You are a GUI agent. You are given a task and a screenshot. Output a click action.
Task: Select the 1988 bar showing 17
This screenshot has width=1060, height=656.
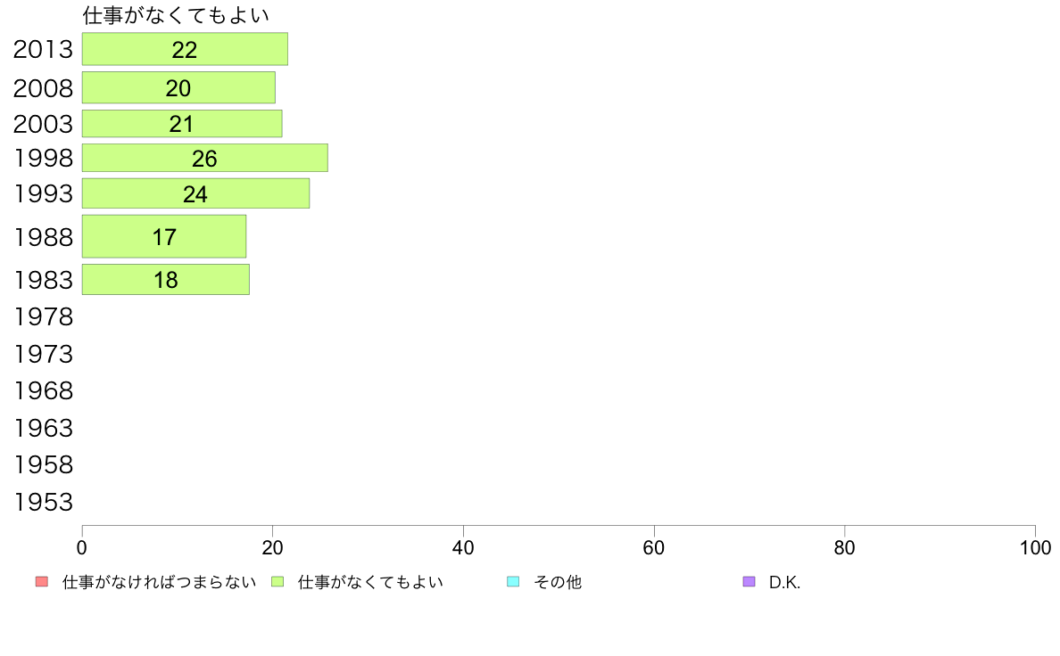tap(164, 236)
